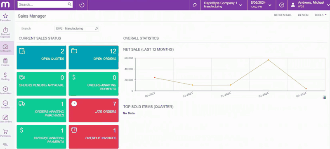The height and width of the screenshot is (149, 330).
Task: Open Receivables workspace in sidebar
Action: 5,91
